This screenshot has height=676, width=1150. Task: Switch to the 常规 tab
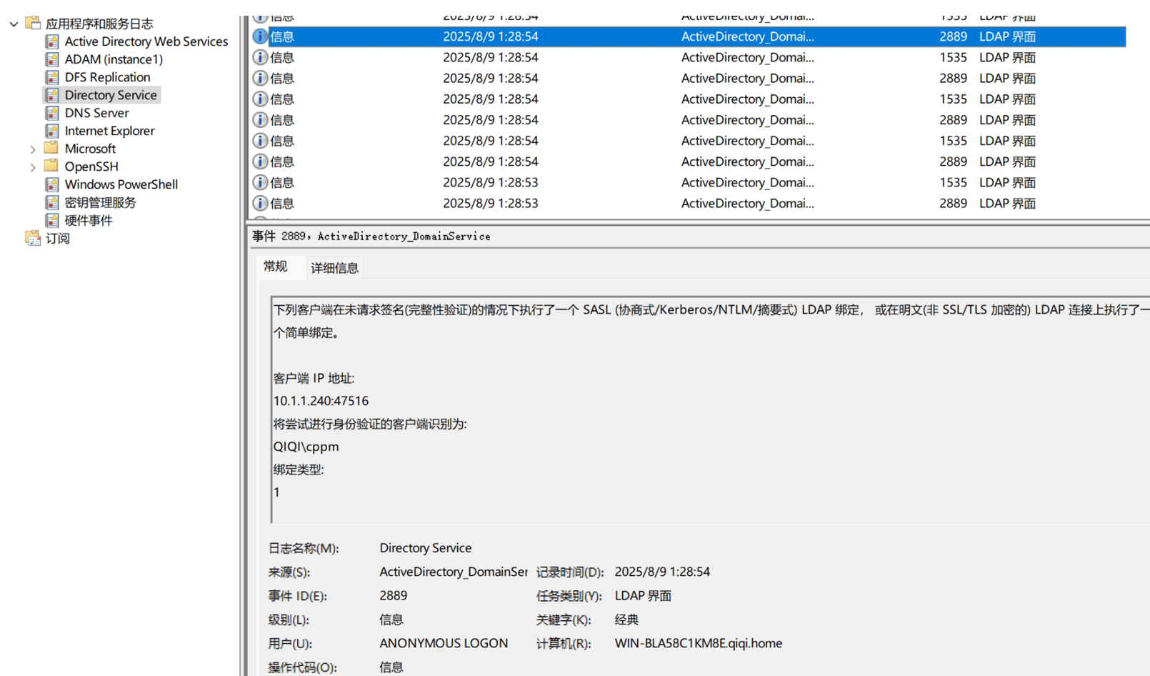(x=276, y=267)
